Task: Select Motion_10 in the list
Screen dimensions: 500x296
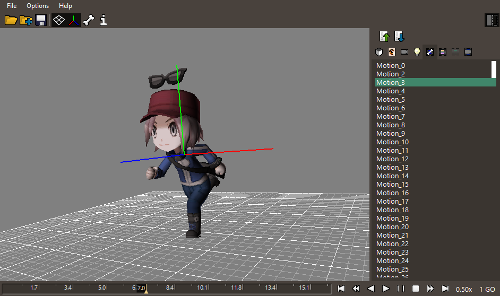Action: click(x=436, y=142)
